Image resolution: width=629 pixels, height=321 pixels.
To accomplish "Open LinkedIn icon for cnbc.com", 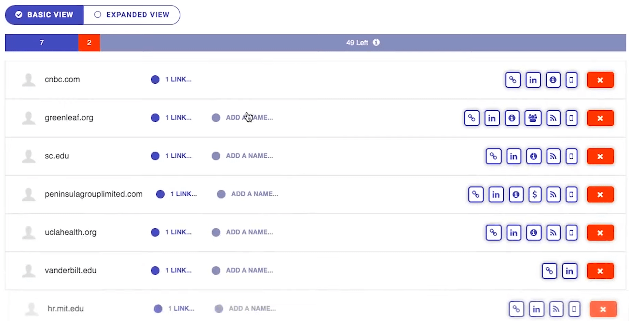I will click(x=533, y=80).
